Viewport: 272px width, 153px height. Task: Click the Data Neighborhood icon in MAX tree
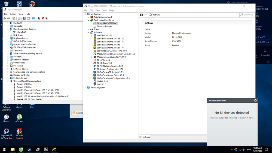click(x=91, y=17)
